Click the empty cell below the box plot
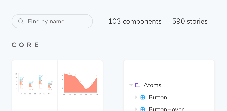Viewport: 227px width, 111px height. 35,108
